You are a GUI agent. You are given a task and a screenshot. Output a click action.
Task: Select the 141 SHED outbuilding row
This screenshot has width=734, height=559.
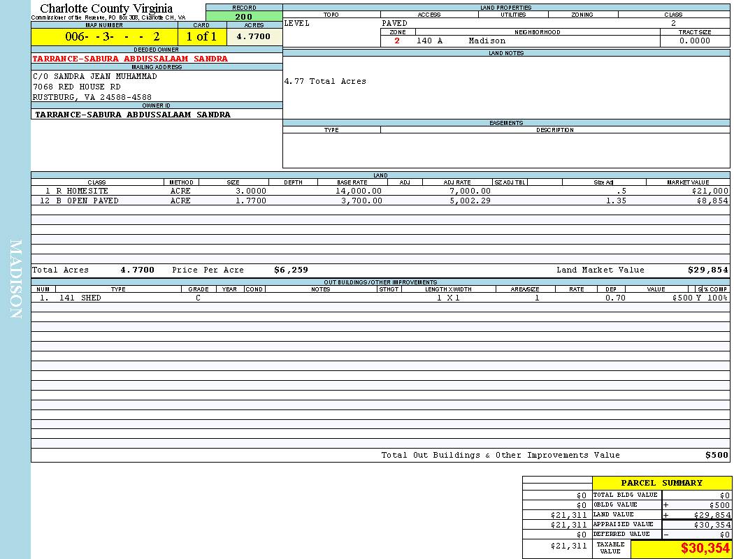80,298
